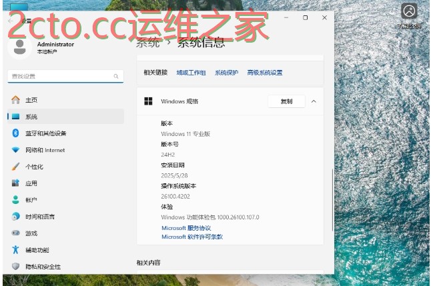Image resolution: width=431 pixels, height=286 pixels.
Task: Click the 查找设置 search field
Action: [65, 76]
